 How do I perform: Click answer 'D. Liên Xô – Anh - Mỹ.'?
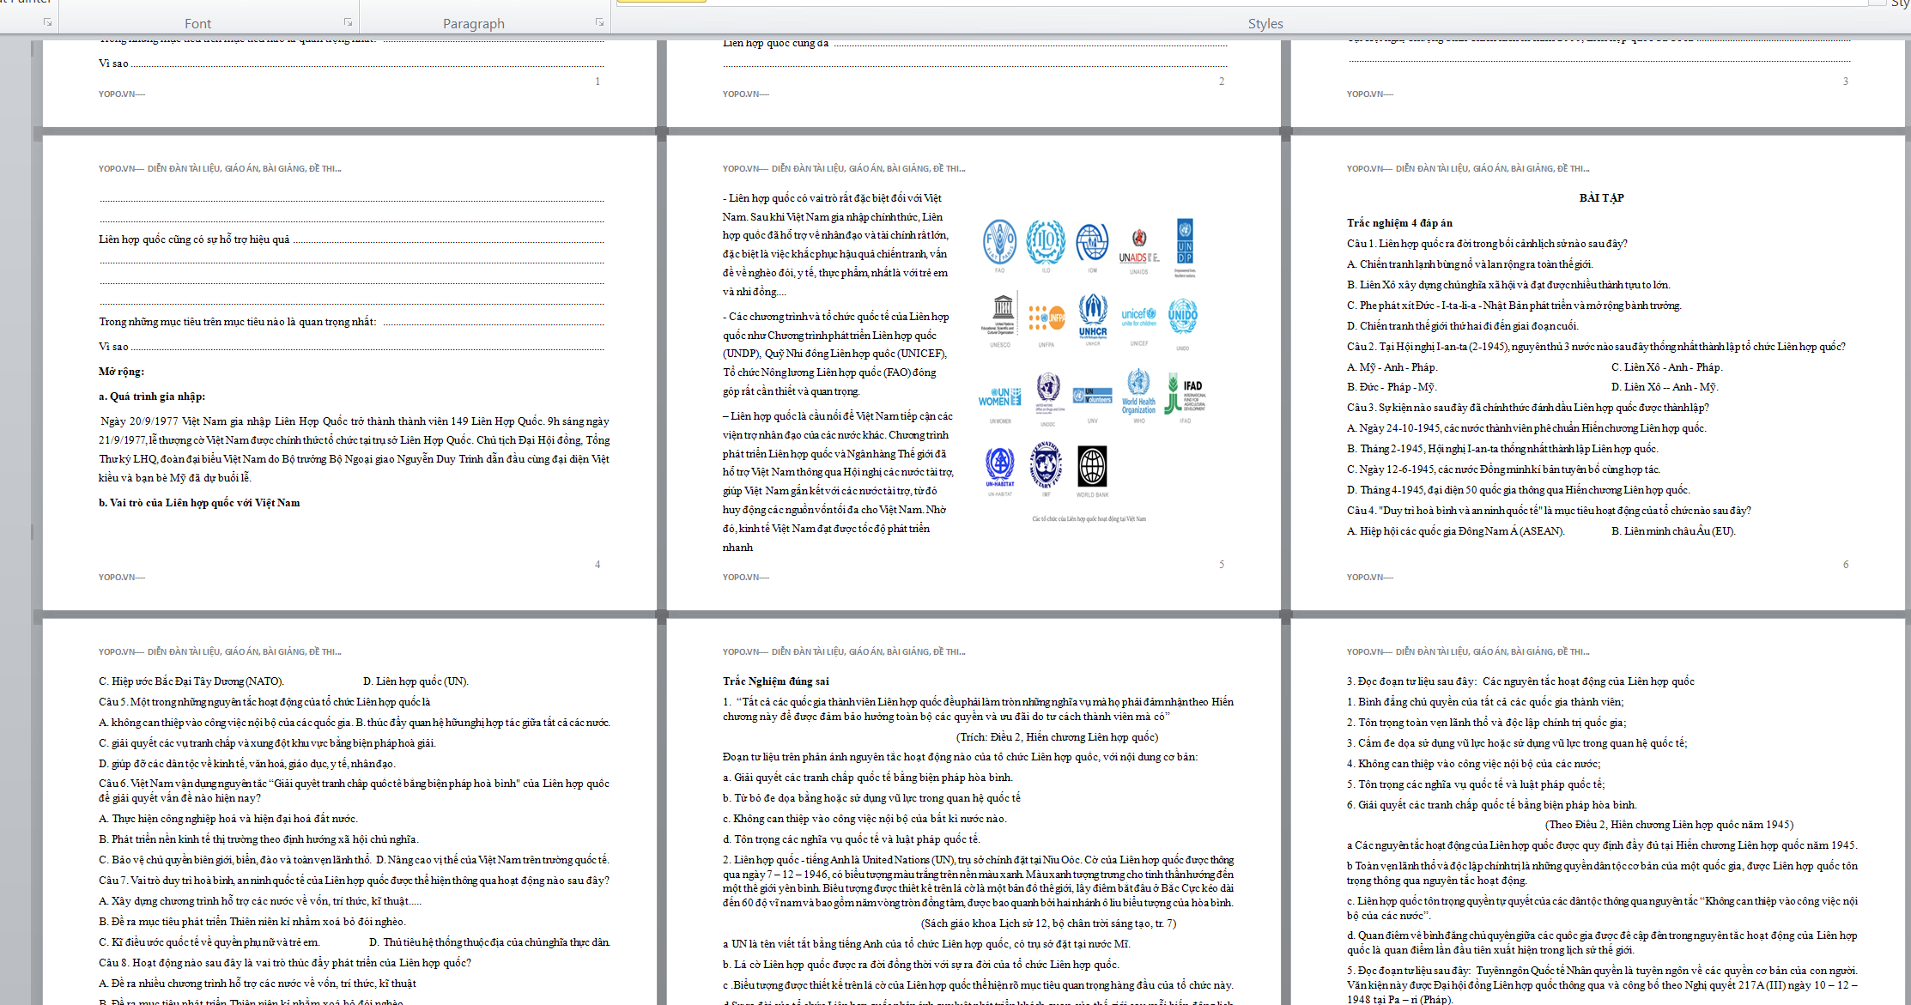click(x=1665, y=387)
